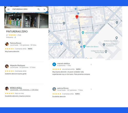The width and height of the screenshot is (128, 113).
Task: Click the 4.7 star rating row
Action: tap(14, 35)
